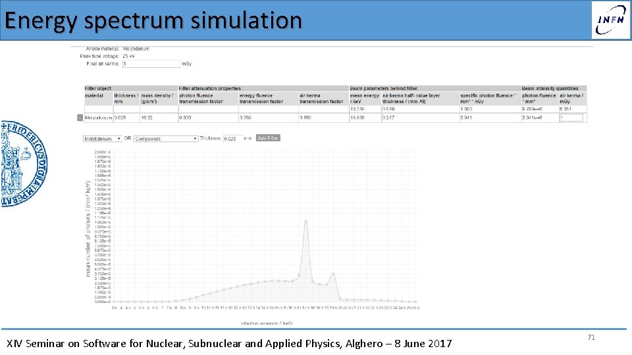Select the mean energy value 13.339

pyautogui.click(x=357, y=109)
